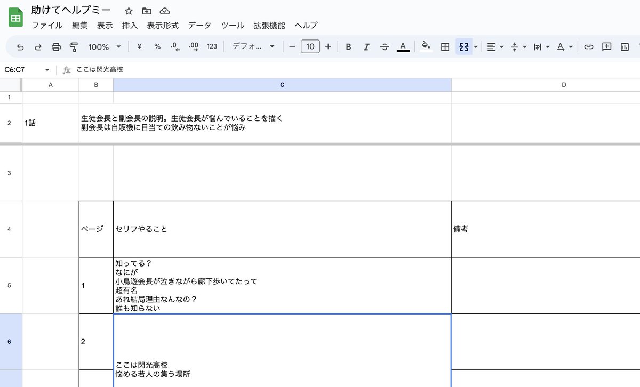Insert a chart
640x387 pixels.
[625, 47]
